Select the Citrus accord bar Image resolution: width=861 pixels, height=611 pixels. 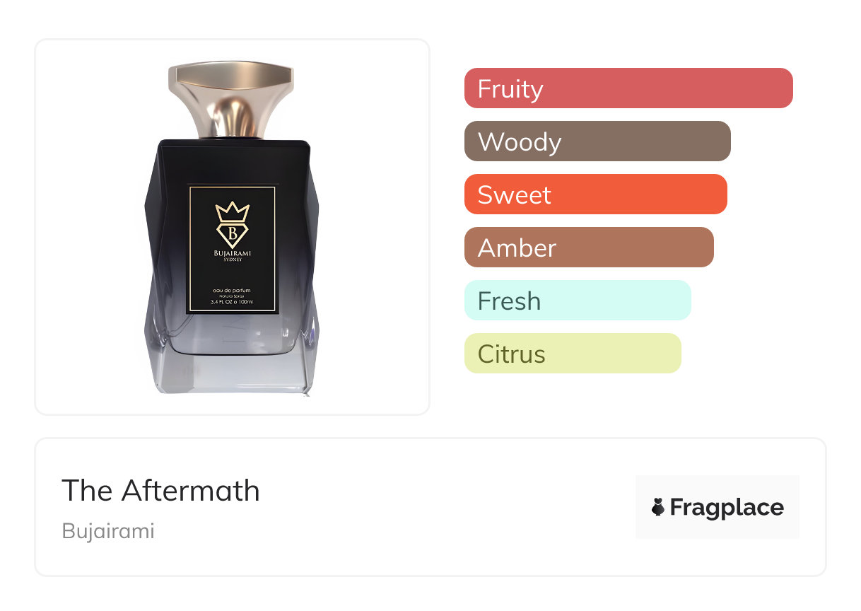coord(573,354)
